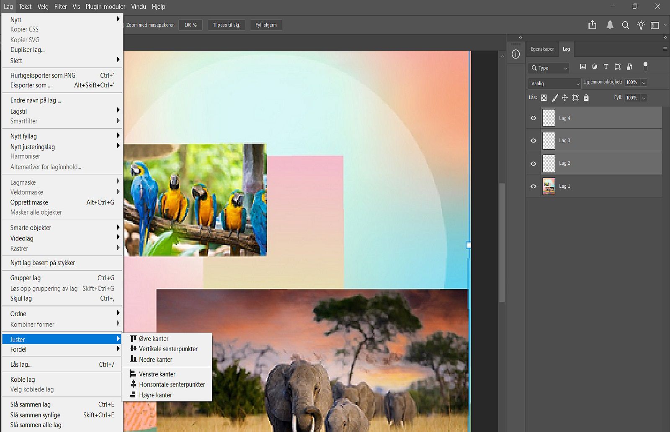Choose Horisontale senterpunkter alignment
Screen dimensions: 670x432
pyautogui.click(x=167, y=384)
